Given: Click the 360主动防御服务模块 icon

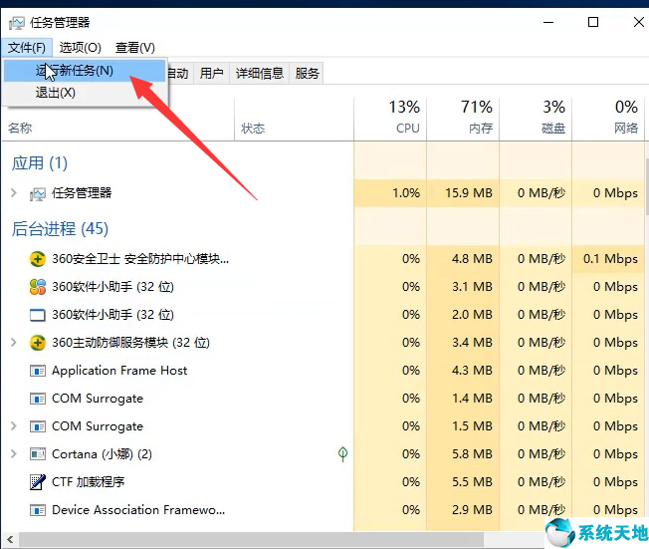Looking at the screenshot, I should (38, 343).
